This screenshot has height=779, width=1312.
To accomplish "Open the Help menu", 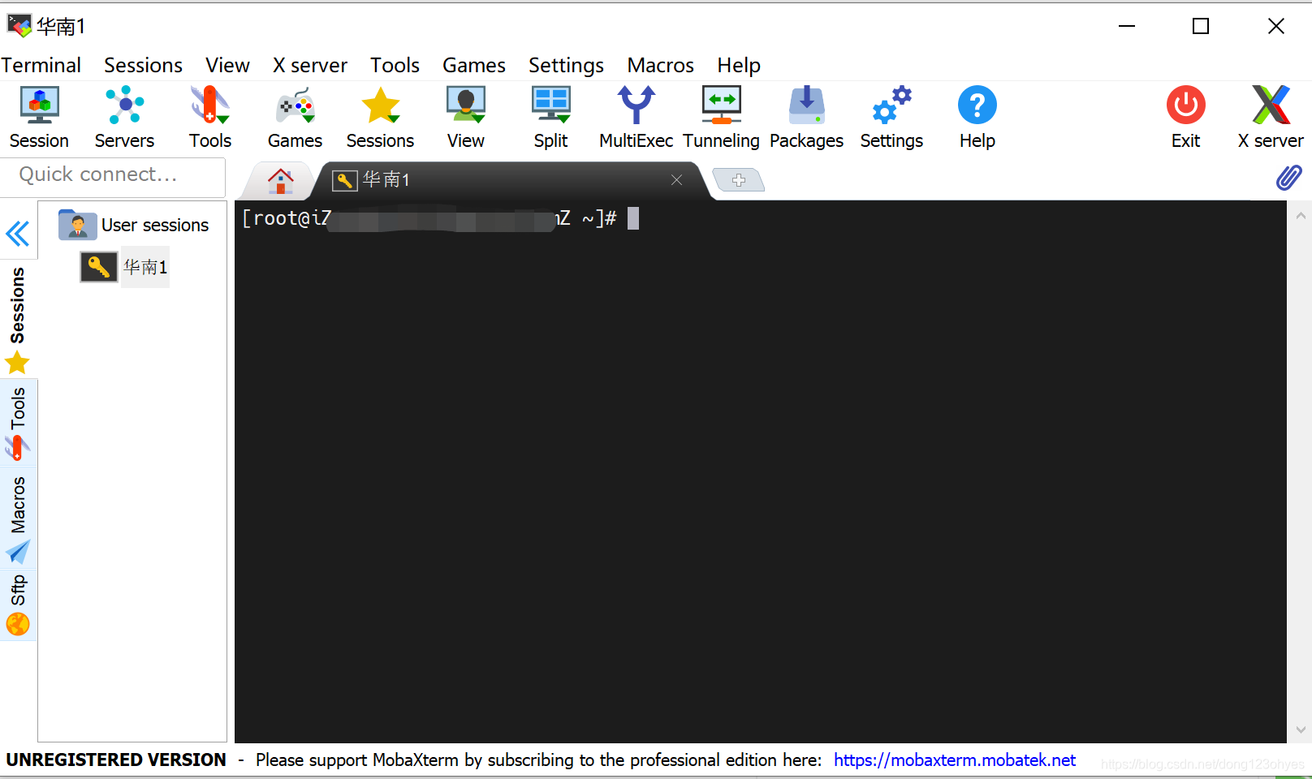I will (x=738, y=65).
